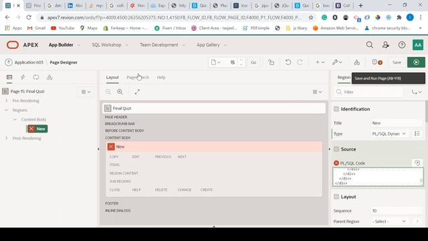Open the property editor Go to Group menu
This screenshot has width=428, height=241.
click(417, 92)
